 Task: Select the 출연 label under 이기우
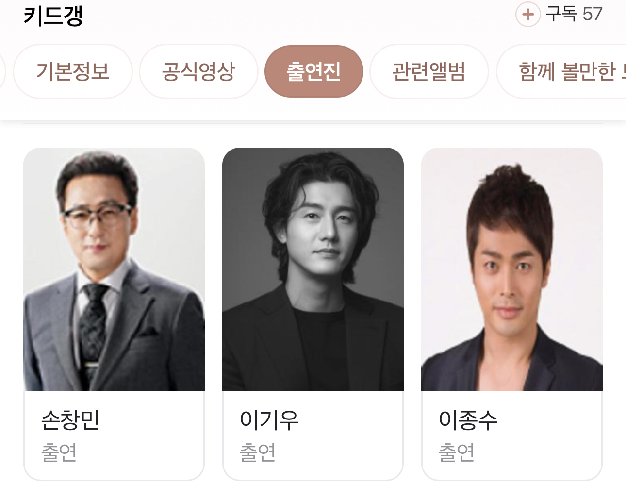click(258, 452)
